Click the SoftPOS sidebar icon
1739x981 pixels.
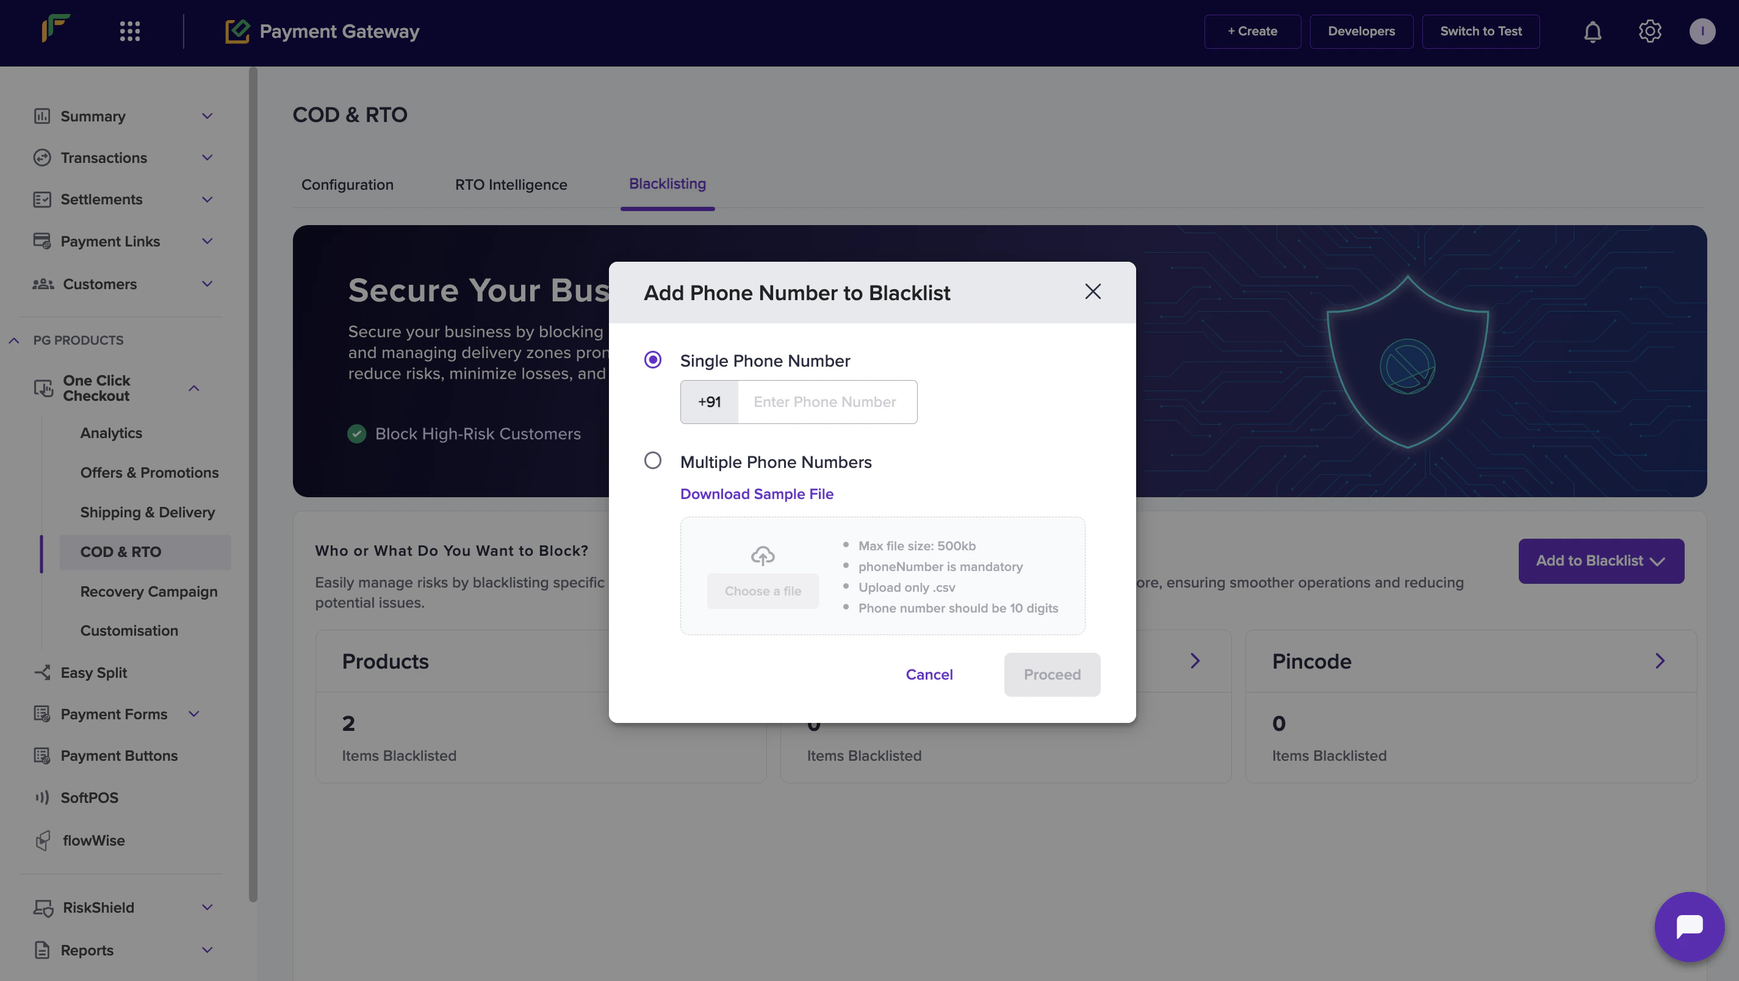point(43,797)
